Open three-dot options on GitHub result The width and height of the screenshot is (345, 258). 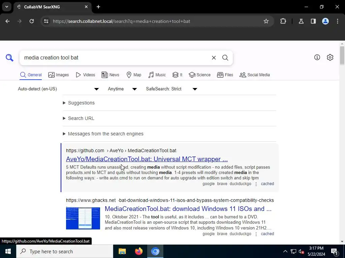coord(256,184)
